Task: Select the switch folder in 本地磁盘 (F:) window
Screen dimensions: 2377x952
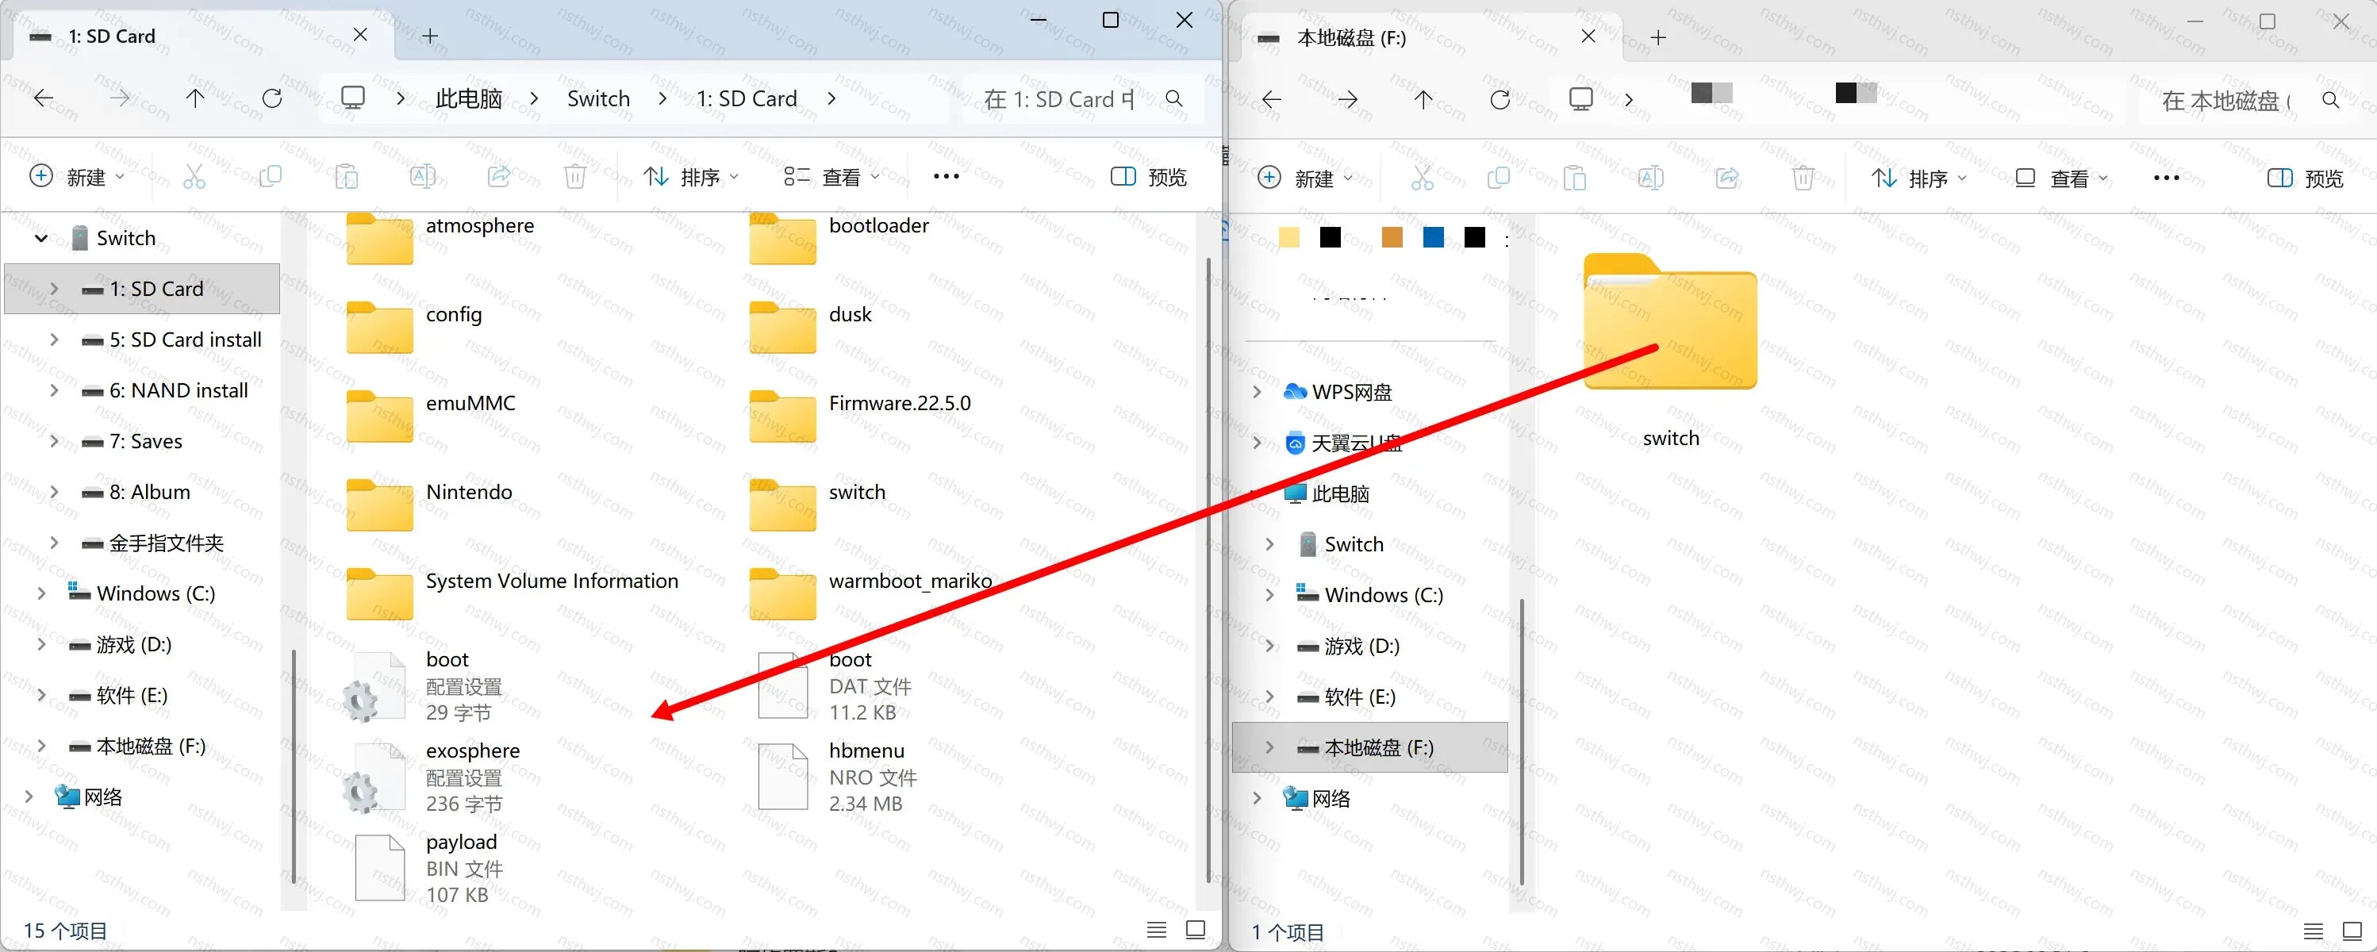Action: [x=1670, y=351]
